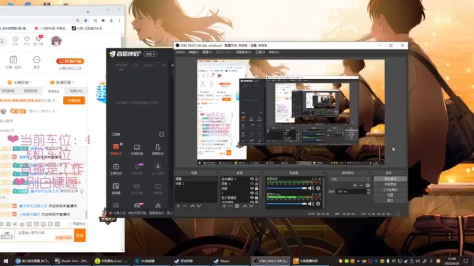Screen dimensions: 474x266
Task: Toggle visibility of 图像 2 source
Action: 252,184
